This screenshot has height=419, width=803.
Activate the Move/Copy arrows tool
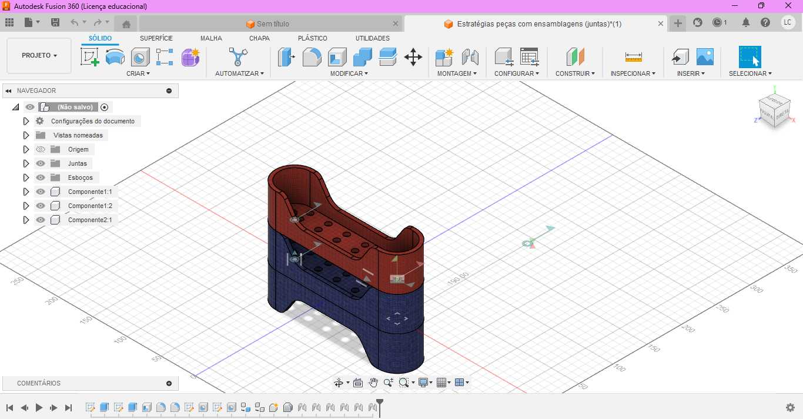click(413, 57)
